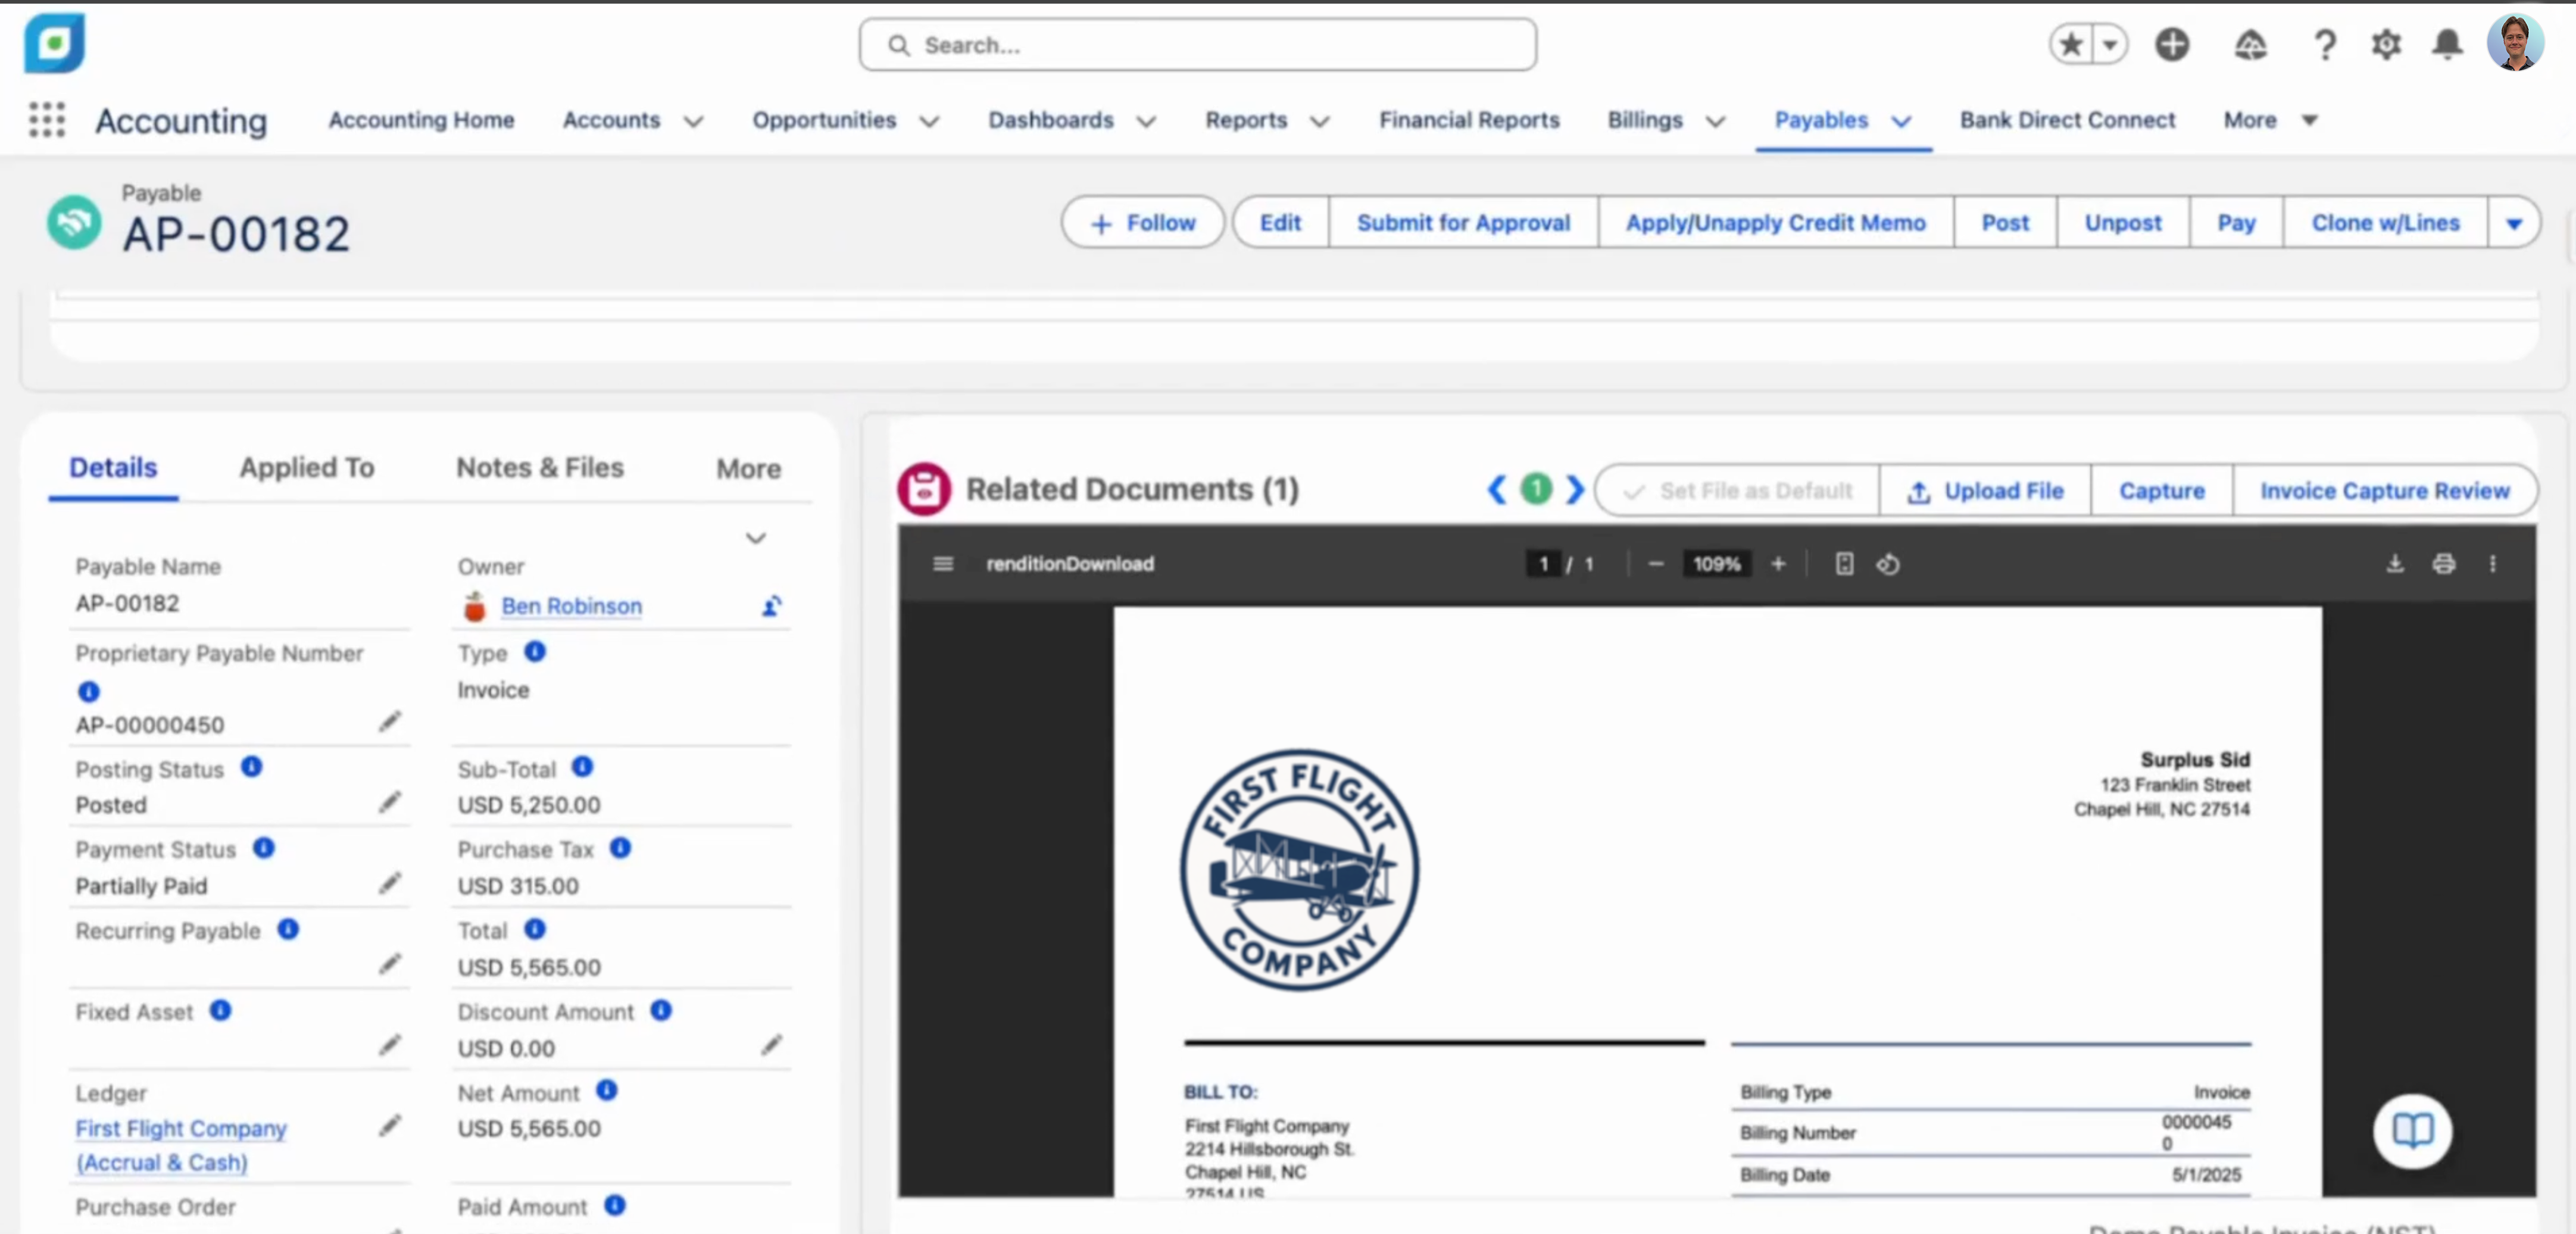Print the invoice from the PDF viewer
The height and width of the screenshot is (1234, 2576).
tap(2443, 564)
